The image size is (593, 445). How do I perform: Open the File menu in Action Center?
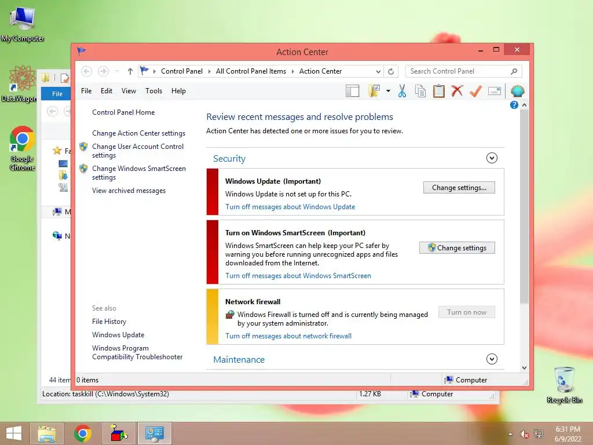tap(86, 91)
